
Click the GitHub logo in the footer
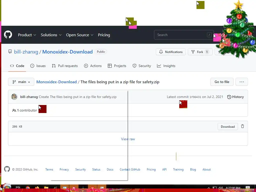pyautogui.click(x=7, y=169)
